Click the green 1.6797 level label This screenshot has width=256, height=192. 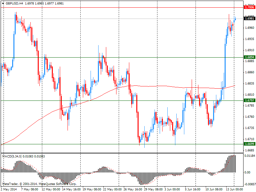click(x=250, y=100)
